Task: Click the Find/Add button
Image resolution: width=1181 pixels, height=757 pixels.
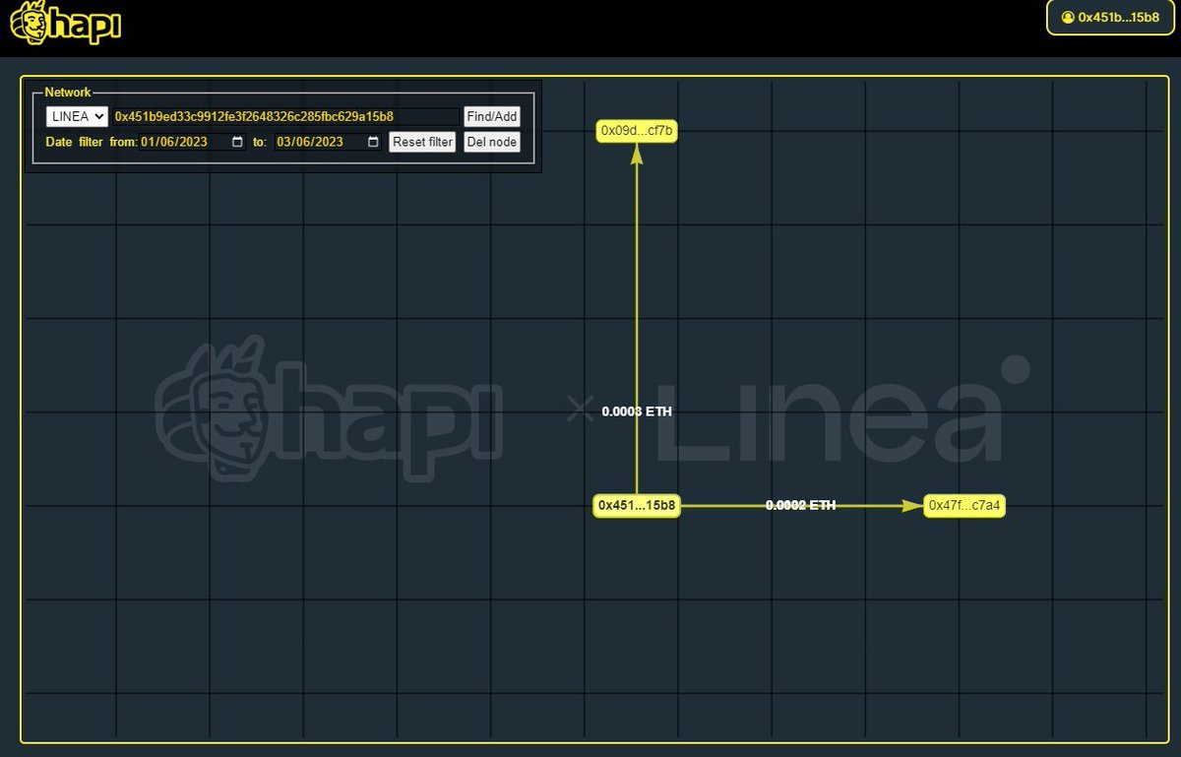Action: [491, 116]
